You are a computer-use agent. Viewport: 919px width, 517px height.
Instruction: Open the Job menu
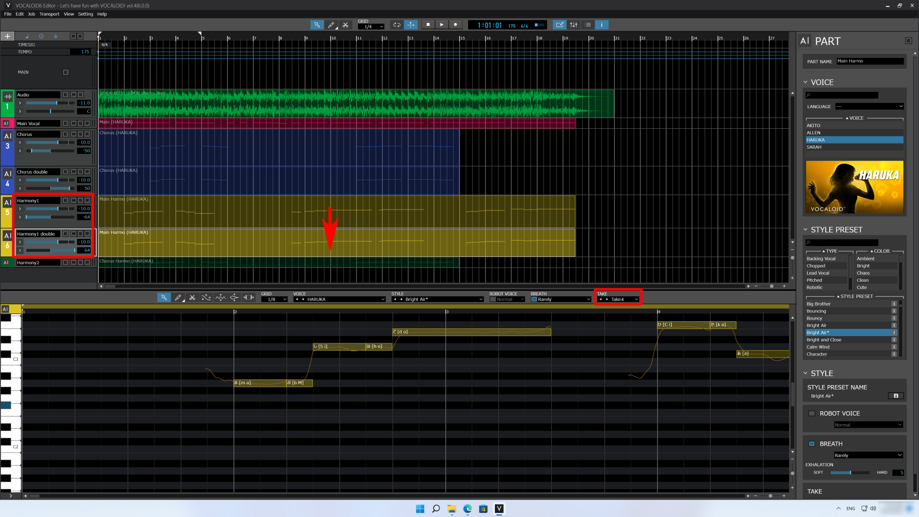pyautogui.click(x=31, y=14)
